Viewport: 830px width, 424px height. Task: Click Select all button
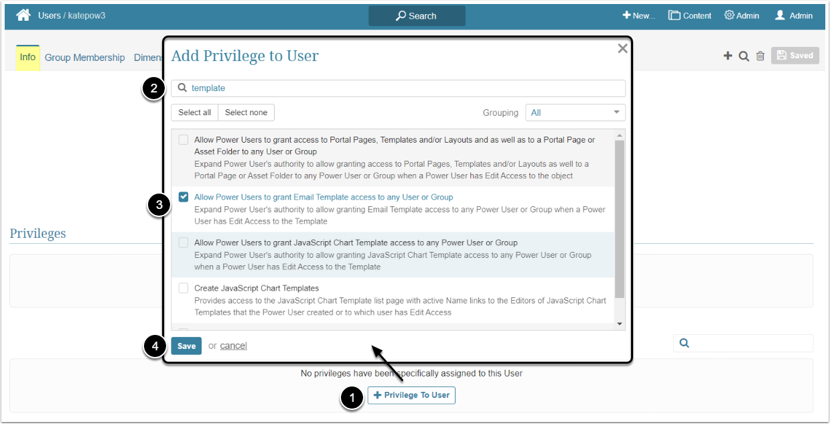pyautogui.click(x=194, y=113)
